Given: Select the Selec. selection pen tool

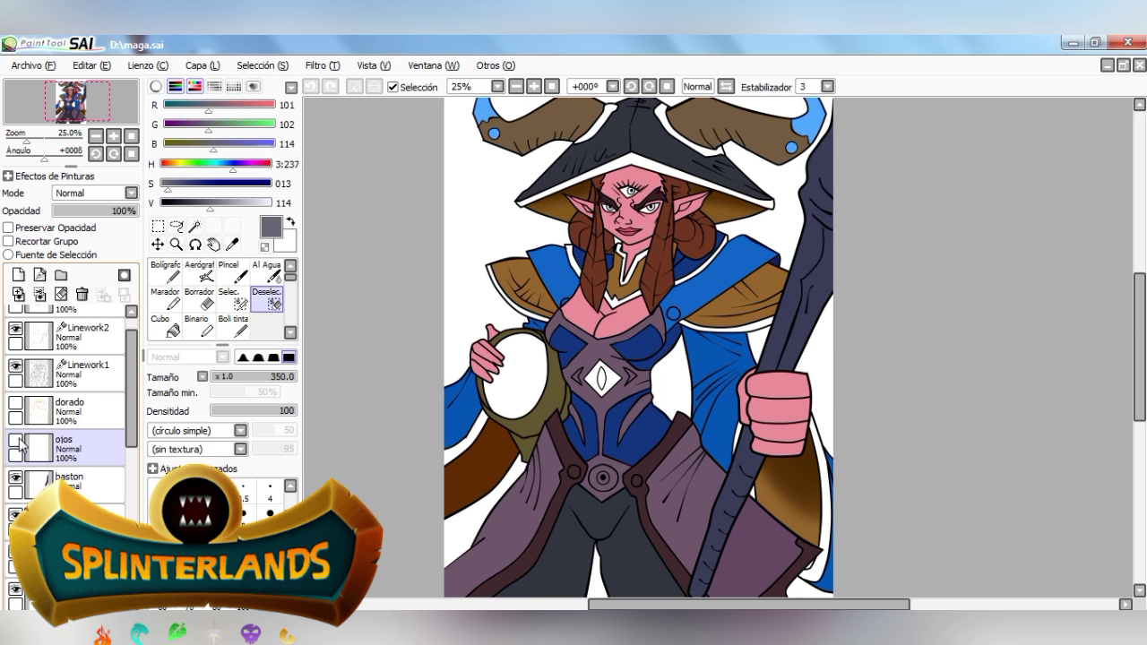Looking at the screenshot, I should click(x=232, y=298).
